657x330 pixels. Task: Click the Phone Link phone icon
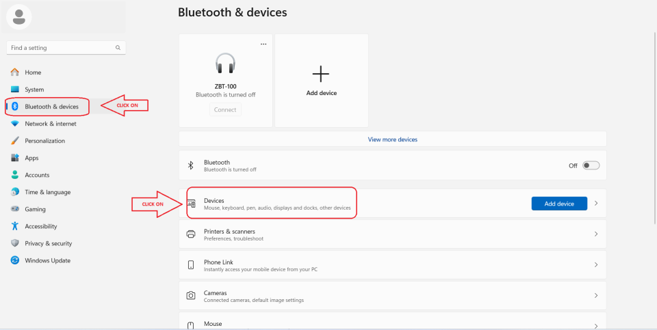click(191, 265)
